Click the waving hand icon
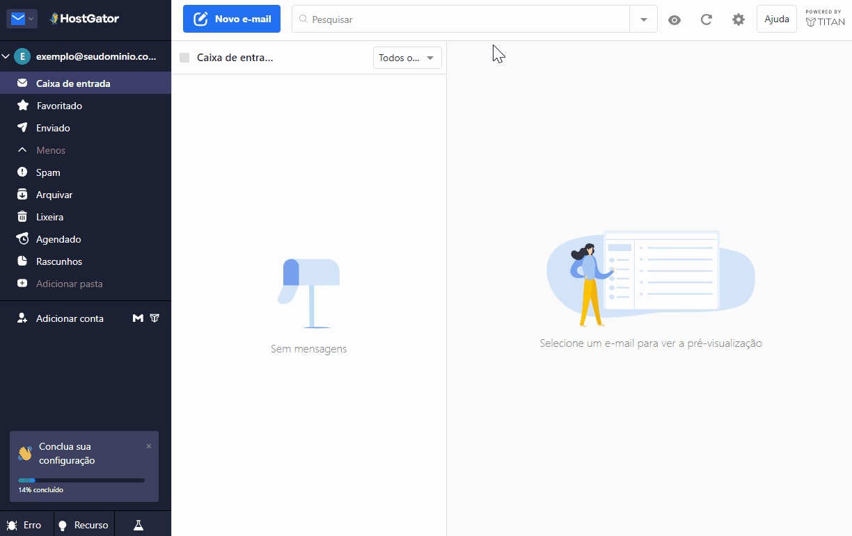 pyautogui.click(x=26, y=453)
